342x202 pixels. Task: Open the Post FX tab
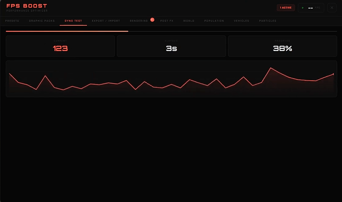(x=167, y=21)
